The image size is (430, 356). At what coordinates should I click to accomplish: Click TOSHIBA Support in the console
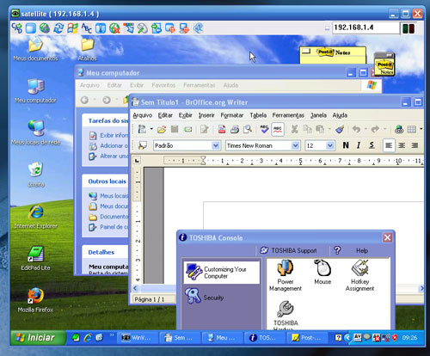[x=288, y=250]
